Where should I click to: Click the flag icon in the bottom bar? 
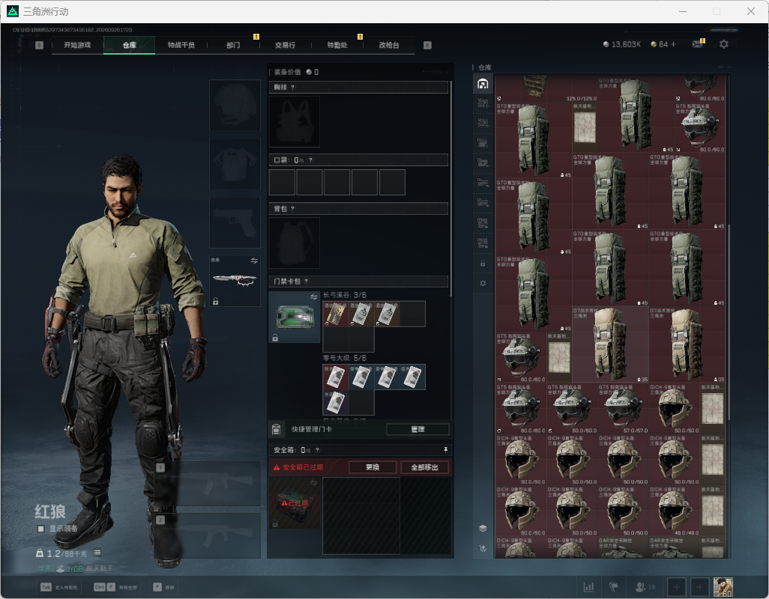614,586
